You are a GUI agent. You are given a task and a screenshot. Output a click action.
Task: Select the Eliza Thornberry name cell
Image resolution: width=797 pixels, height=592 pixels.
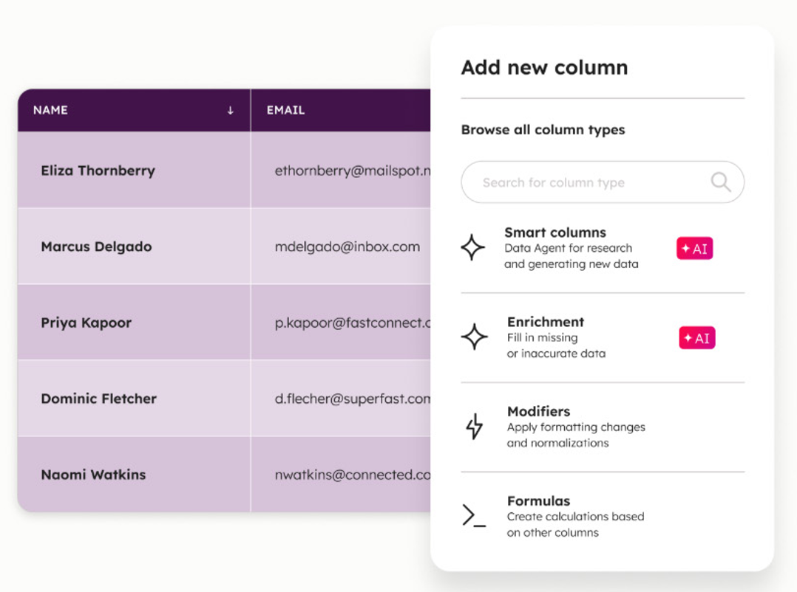pyautogui.click(x=98, y=171)
